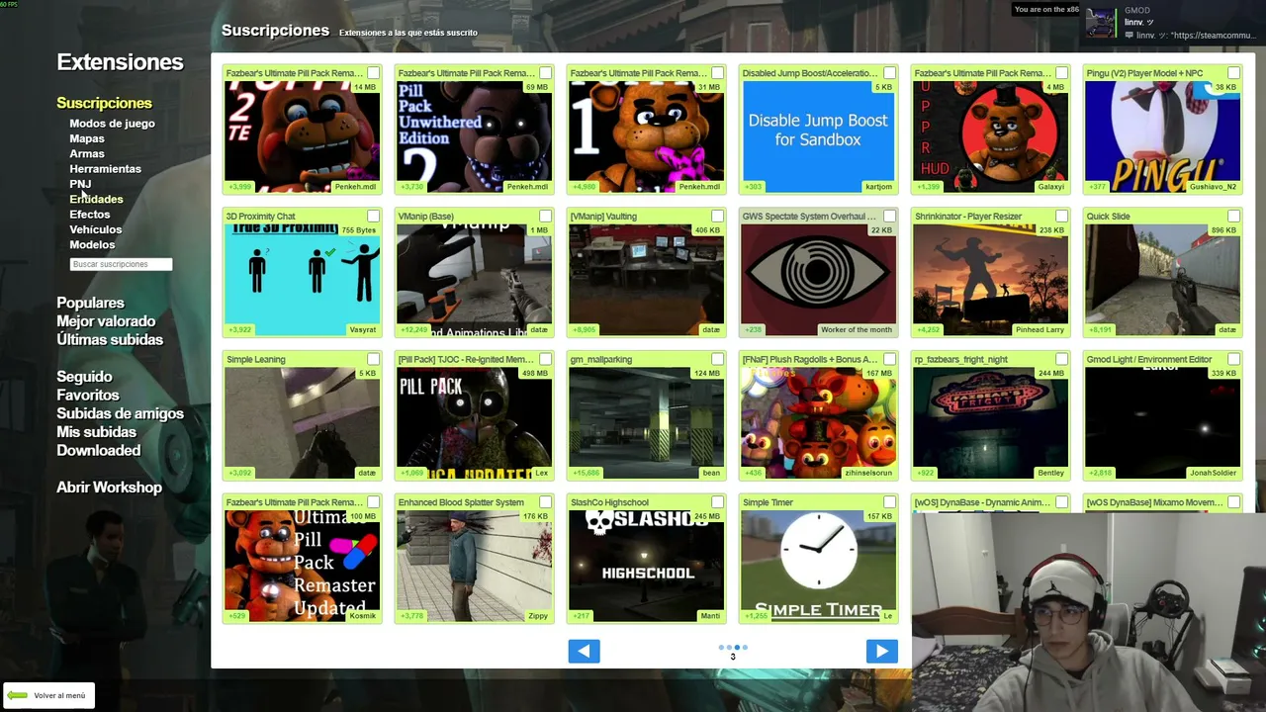This screenshot has width=1266, height=712.
Task: Filter by Modos de juego
Action: [112, 124]
